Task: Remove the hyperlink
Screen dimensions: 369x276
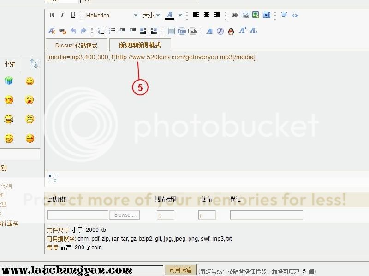Action: tap(62, 31)
